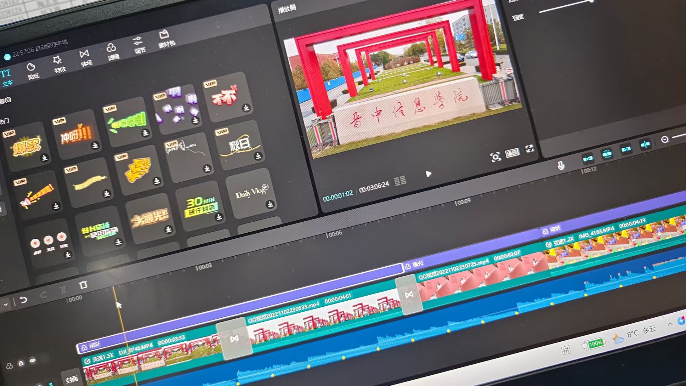The image size is (686, 386).
Task: Click the 拼 input method indicator
Action: coord(565,350)
